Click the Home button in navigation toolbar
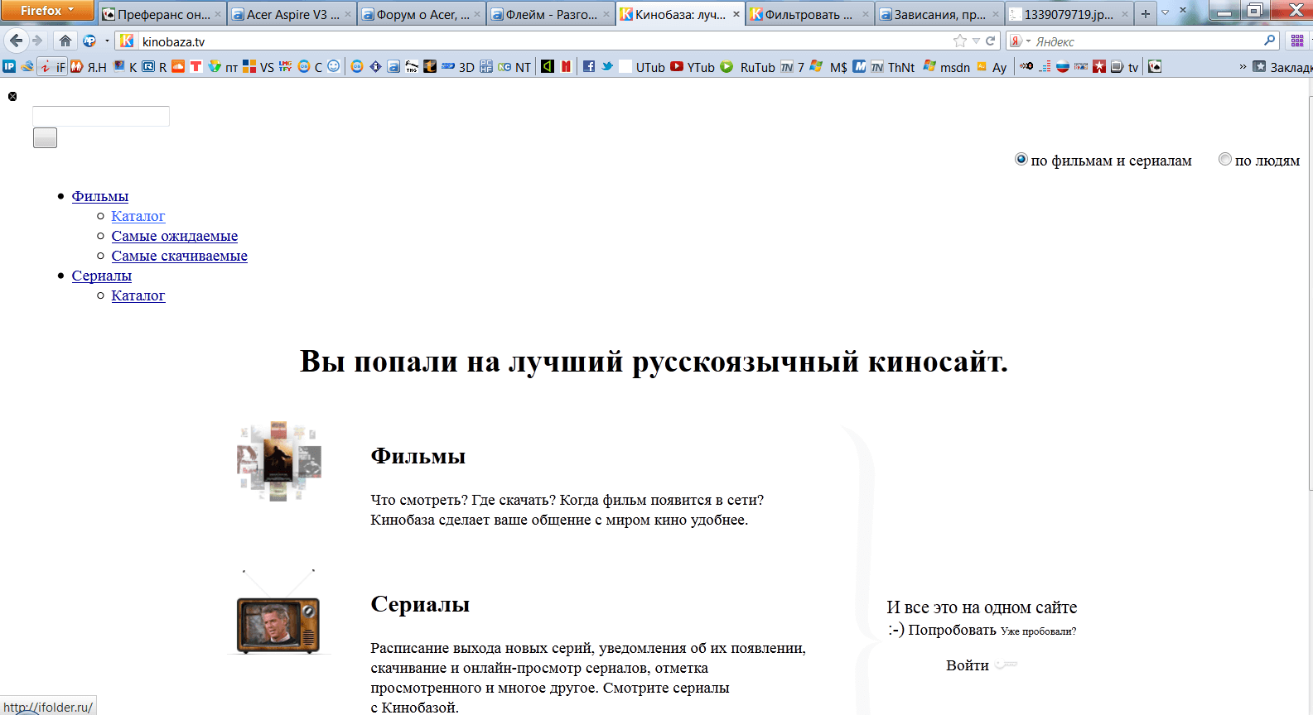The width and height of the screenshot is (1313, 715). 65,41
